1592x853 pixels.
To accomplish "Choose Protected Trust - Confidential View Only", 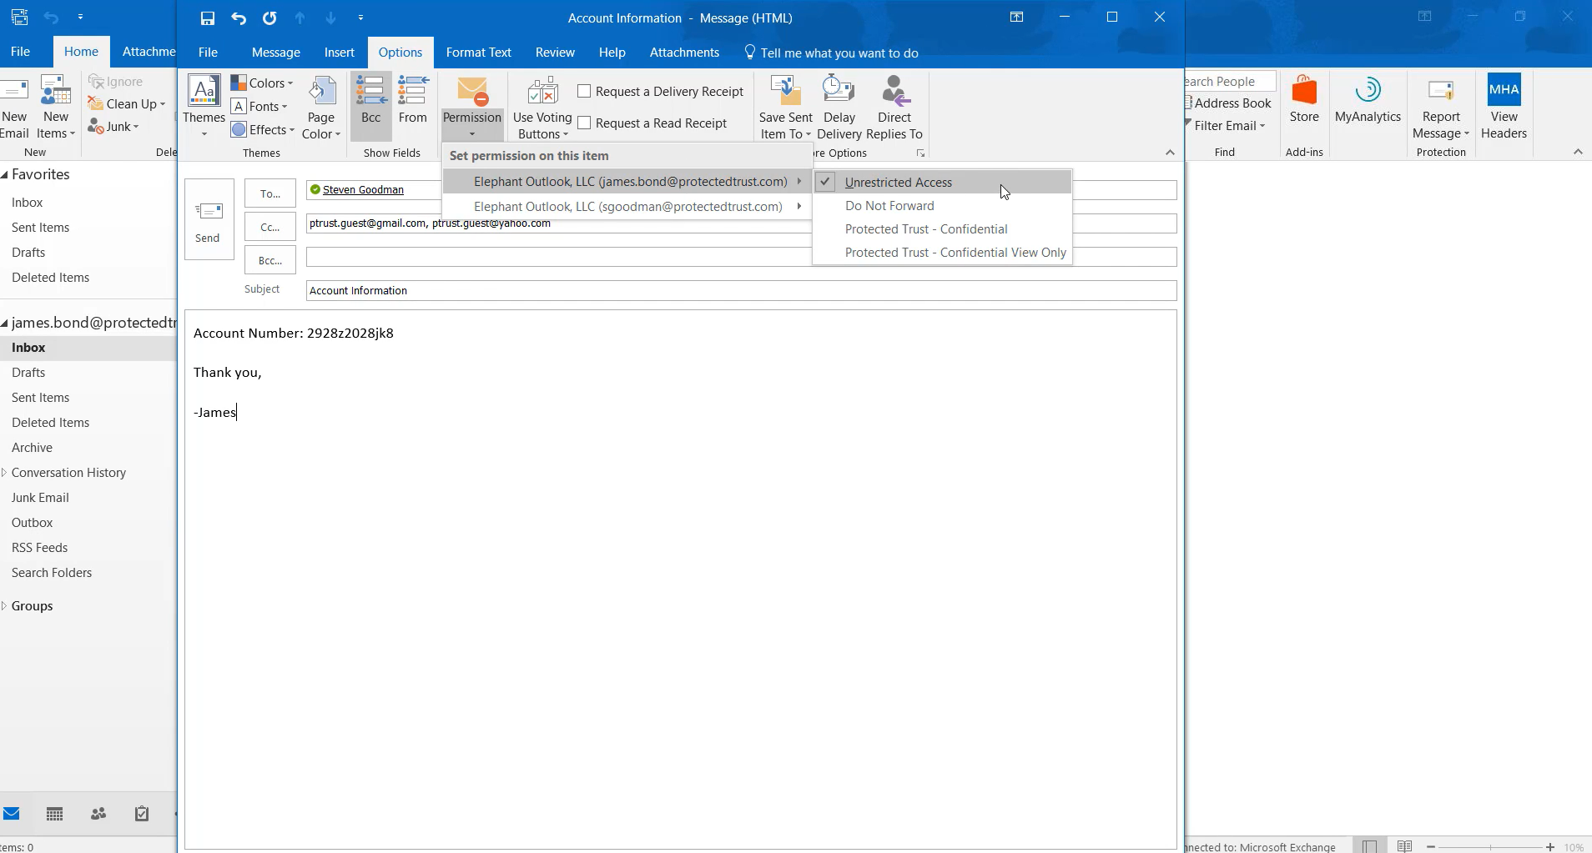I will [x=943, y=252].
